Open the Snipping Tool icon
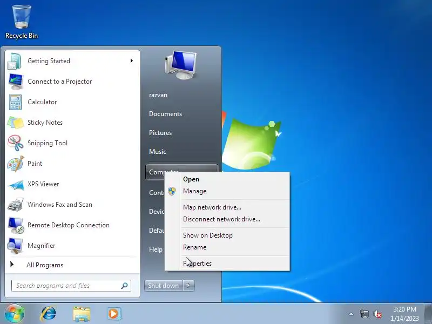This screenshot has width=432, height=324. 16,143
